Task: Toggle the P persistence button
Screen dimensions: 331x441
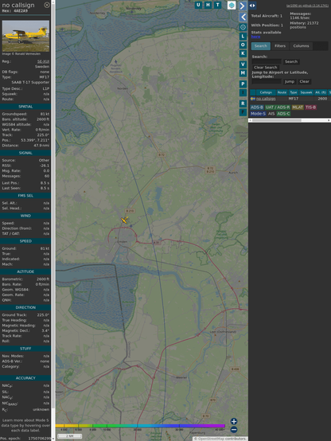Action: (243, 84)
